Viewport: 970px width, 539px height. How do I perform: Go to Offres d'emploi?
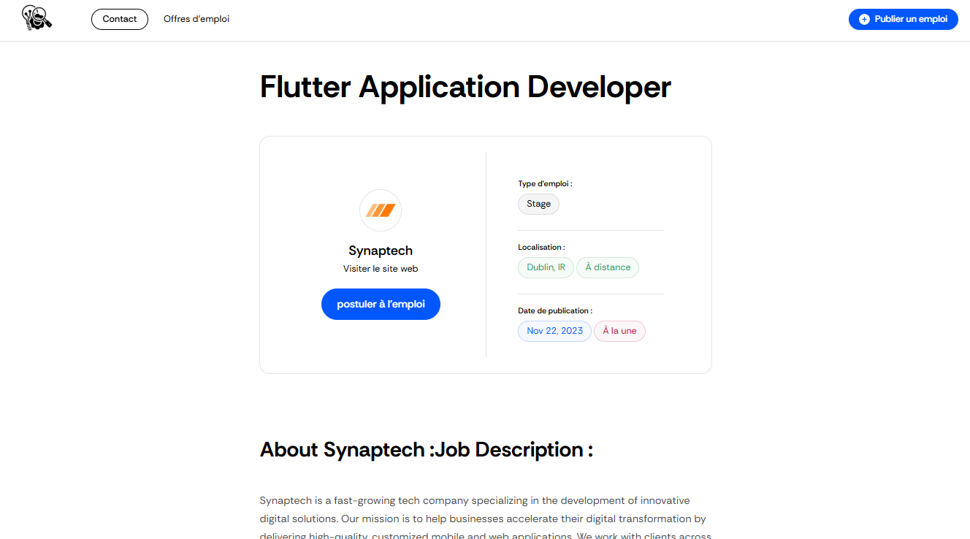[x=196, y=19]
